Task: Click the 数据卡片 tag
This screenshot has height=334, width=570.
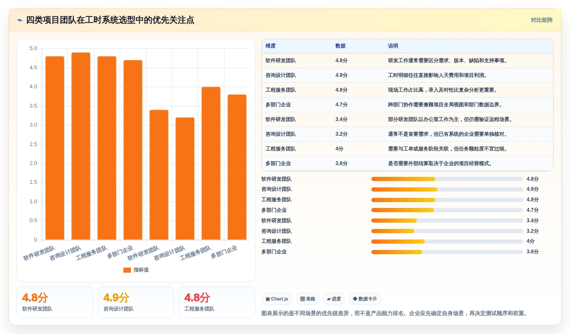Action: [365, 299]
